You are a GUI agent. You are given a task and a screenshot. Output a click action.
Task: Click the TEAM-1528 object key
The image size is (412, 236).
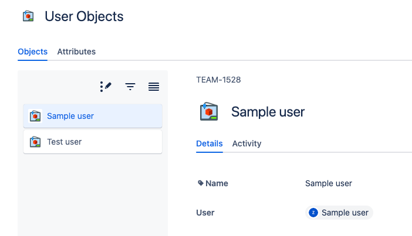(218, 80)
